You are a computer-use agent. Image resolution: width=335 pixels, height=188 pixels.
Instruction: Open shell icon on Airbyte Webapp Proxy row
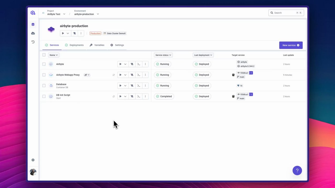(x=139, y=75)
